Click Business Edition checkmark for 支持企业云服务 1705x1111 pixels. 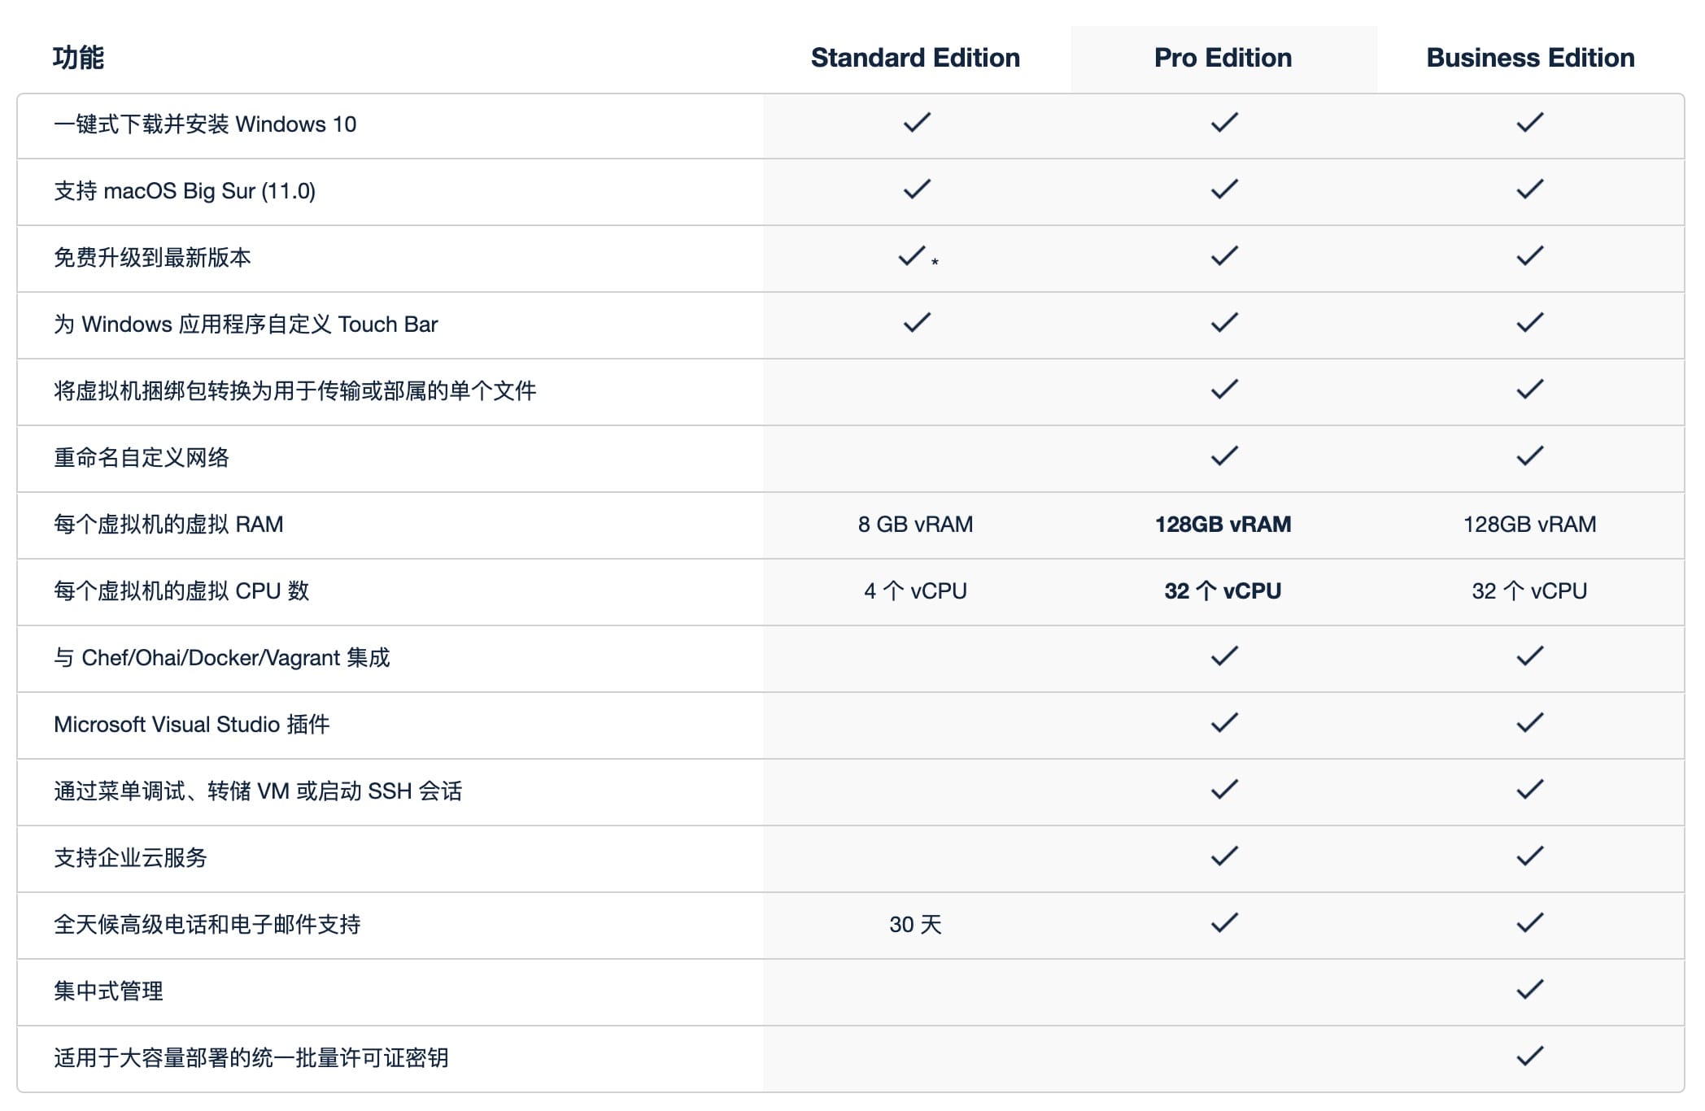pyautogui.click(x=1529, y=857)
